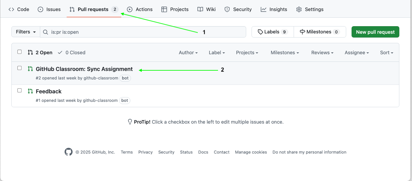Click the bot badge on PR #2
Viewport: 412px width, 181px height.
coord(125,78)
